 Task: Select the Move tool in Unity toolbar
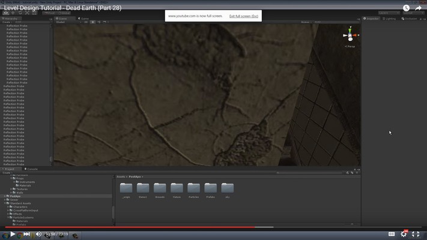[13, 13]
